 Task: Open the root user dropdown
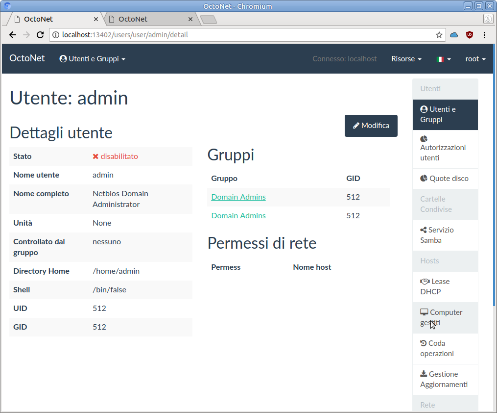point(475,59)
